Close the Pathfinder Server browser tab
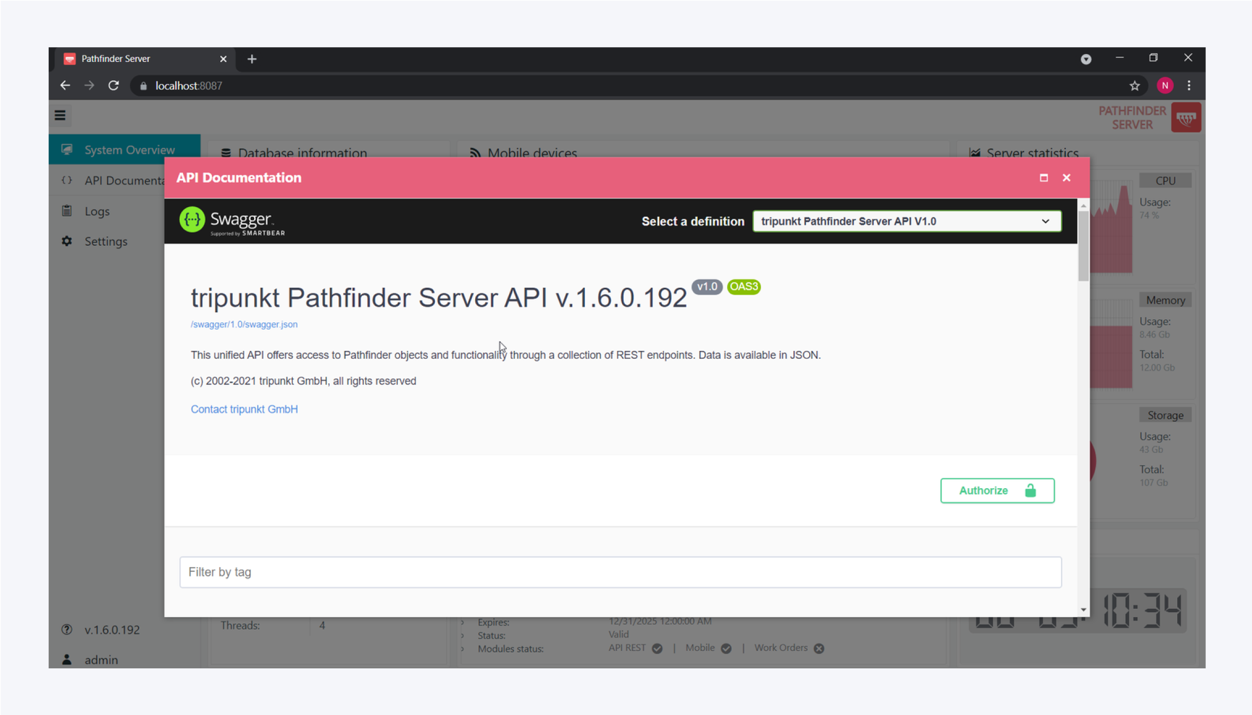Image resolution: width=1252 pixels, height=715 pixels. [223, 59]
